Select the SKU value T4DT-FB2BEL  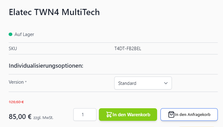click(128, 48)
